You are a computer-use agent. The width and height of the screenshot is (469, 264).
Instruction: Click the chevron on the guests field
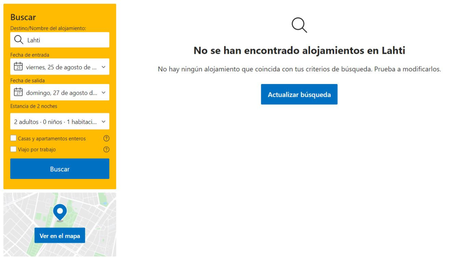103,122
